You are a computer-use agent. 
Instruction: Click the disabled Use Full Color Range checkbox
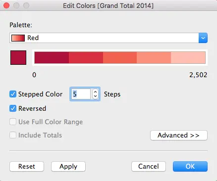pyautogui.click(x=13, y=122)
